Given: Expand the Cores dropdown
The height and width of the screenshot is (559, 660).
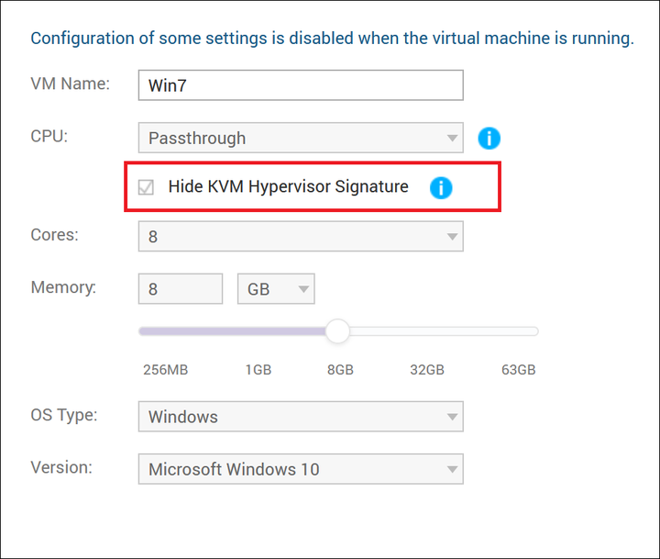Looking at the screenshot, I should coord(301,237).
